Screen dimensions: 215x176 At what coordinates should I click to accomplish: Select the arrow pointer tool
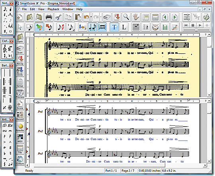click(x=20, y=27)
